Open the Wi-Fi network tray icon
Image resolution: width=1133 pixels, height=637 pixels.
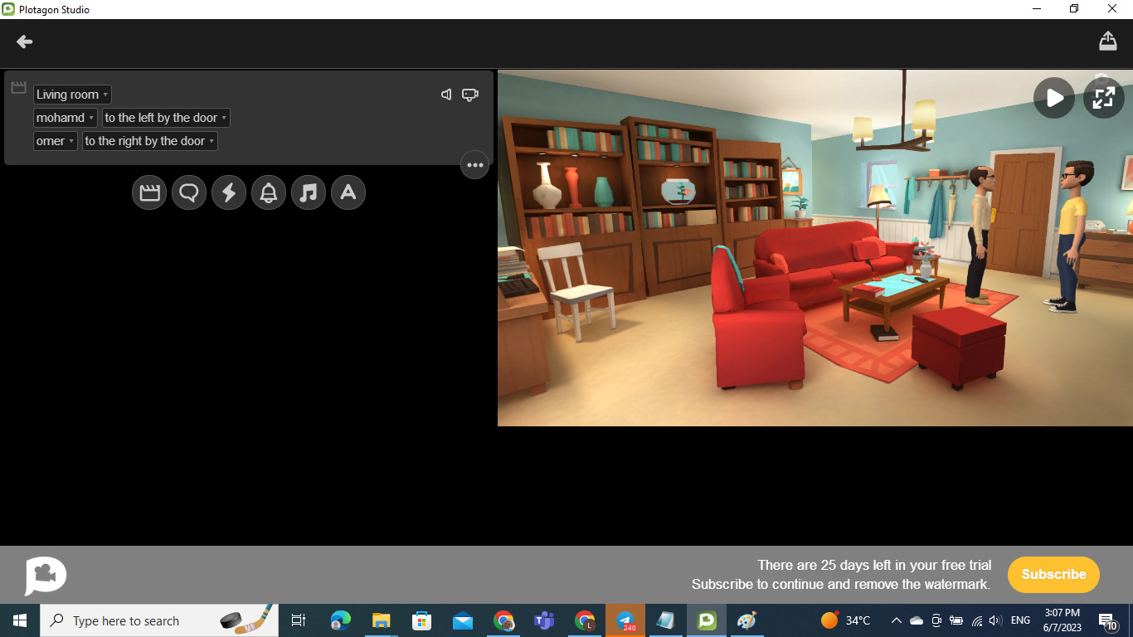[x=976, y=620]
